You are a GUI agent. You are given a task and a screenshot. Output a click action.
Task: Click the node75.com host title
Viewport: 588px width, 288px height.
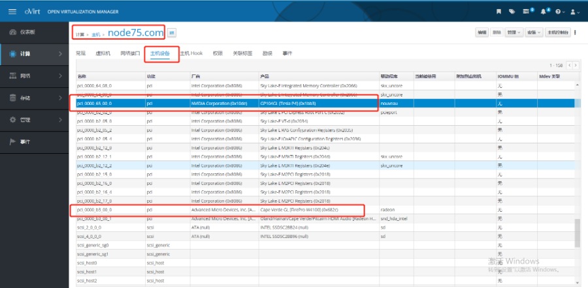coord(136,33)
